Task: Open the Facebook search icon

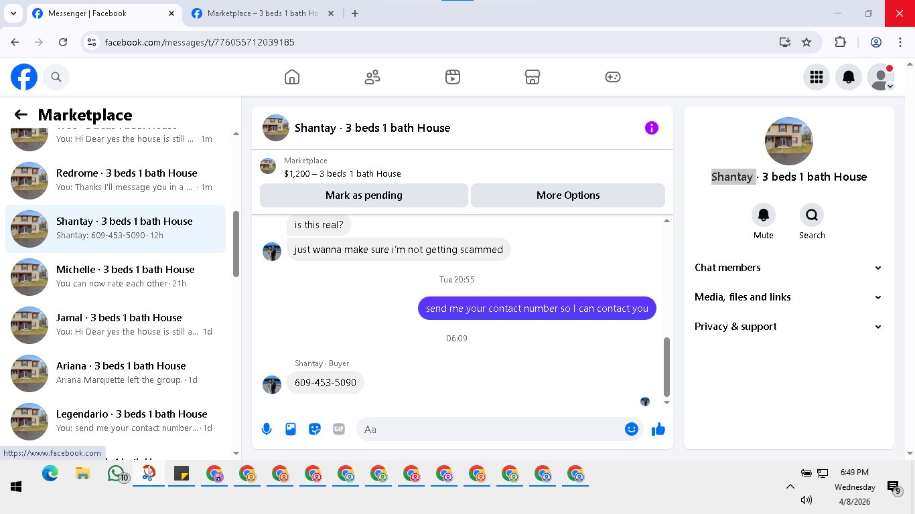Action: point(56,77)
